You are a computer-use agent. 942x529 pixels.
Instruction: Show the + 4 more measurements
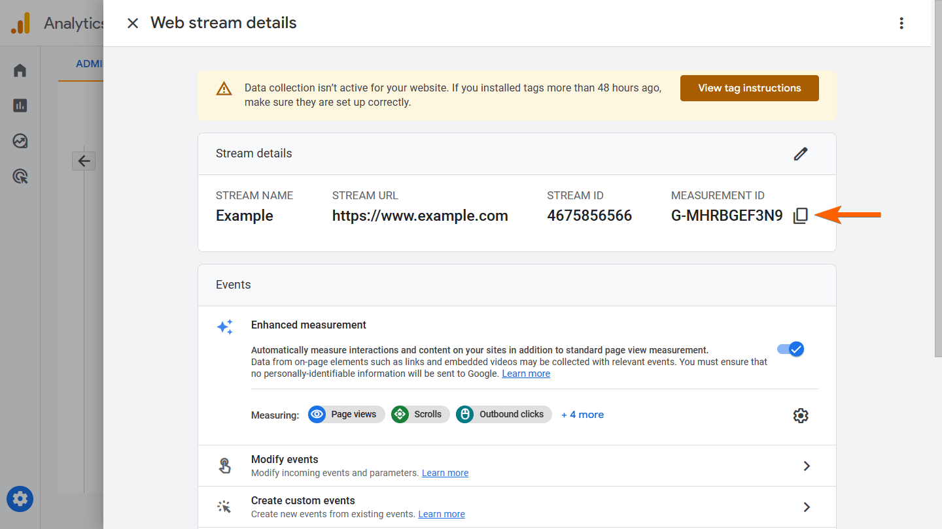[x=582, y=415]
